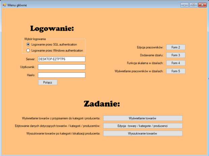The image size is (209, 156).
Task: Close the Menu główne window
Action: pyautogui.click(x=202, y=5)
